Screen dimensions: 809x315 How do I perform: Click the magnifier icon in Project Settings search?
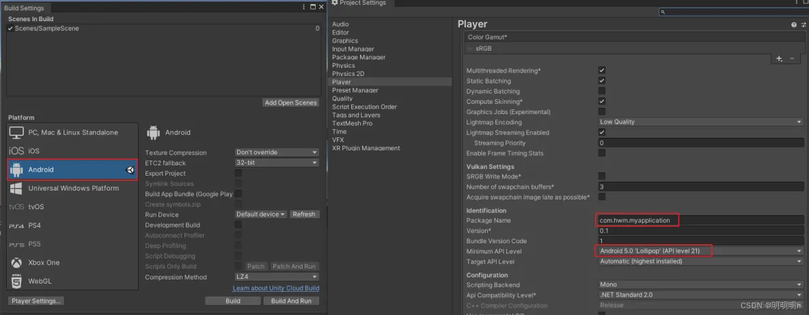(663, 12)
